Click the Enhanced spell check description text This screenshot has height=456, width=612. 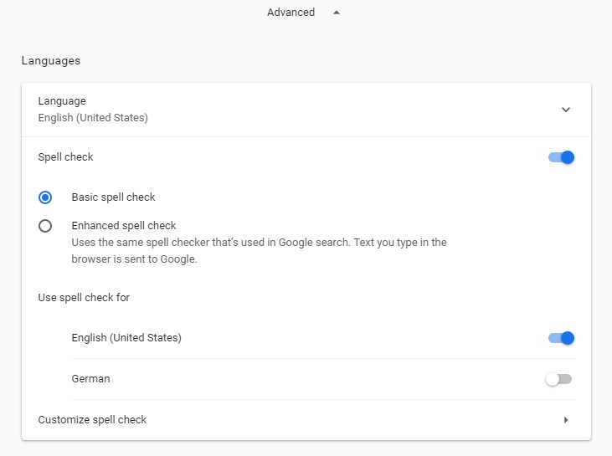coord(259,251)
